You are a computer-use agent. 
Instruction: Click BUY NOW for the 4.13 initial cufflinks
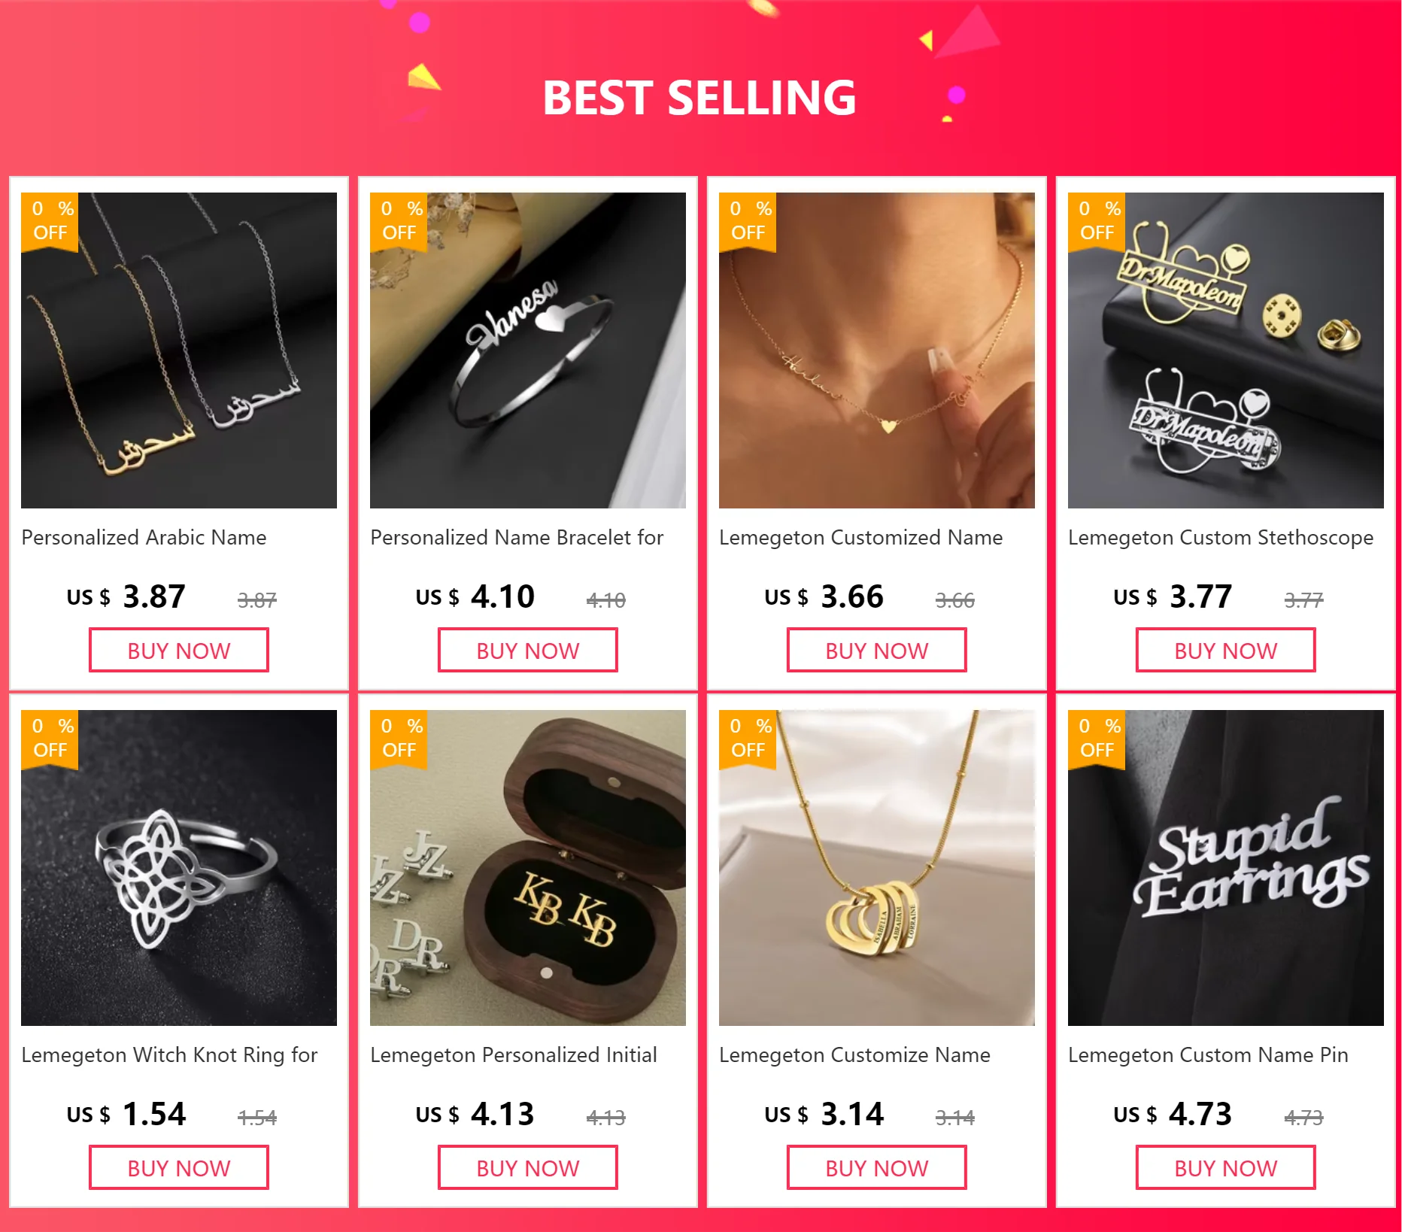(528, 1168)
